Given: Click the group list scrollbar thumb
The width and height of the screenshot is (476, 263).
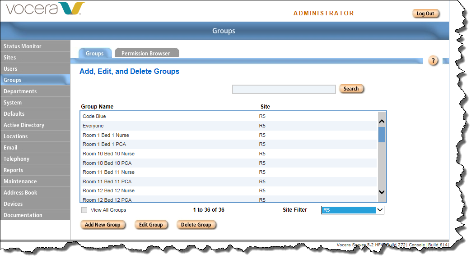Looking at the screenshot, I should click(x=382, y=134).
